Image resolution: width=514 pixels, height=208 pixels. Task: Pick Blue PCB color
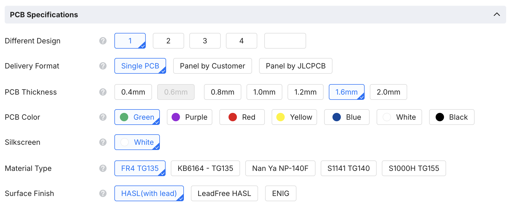click(347, 117)
